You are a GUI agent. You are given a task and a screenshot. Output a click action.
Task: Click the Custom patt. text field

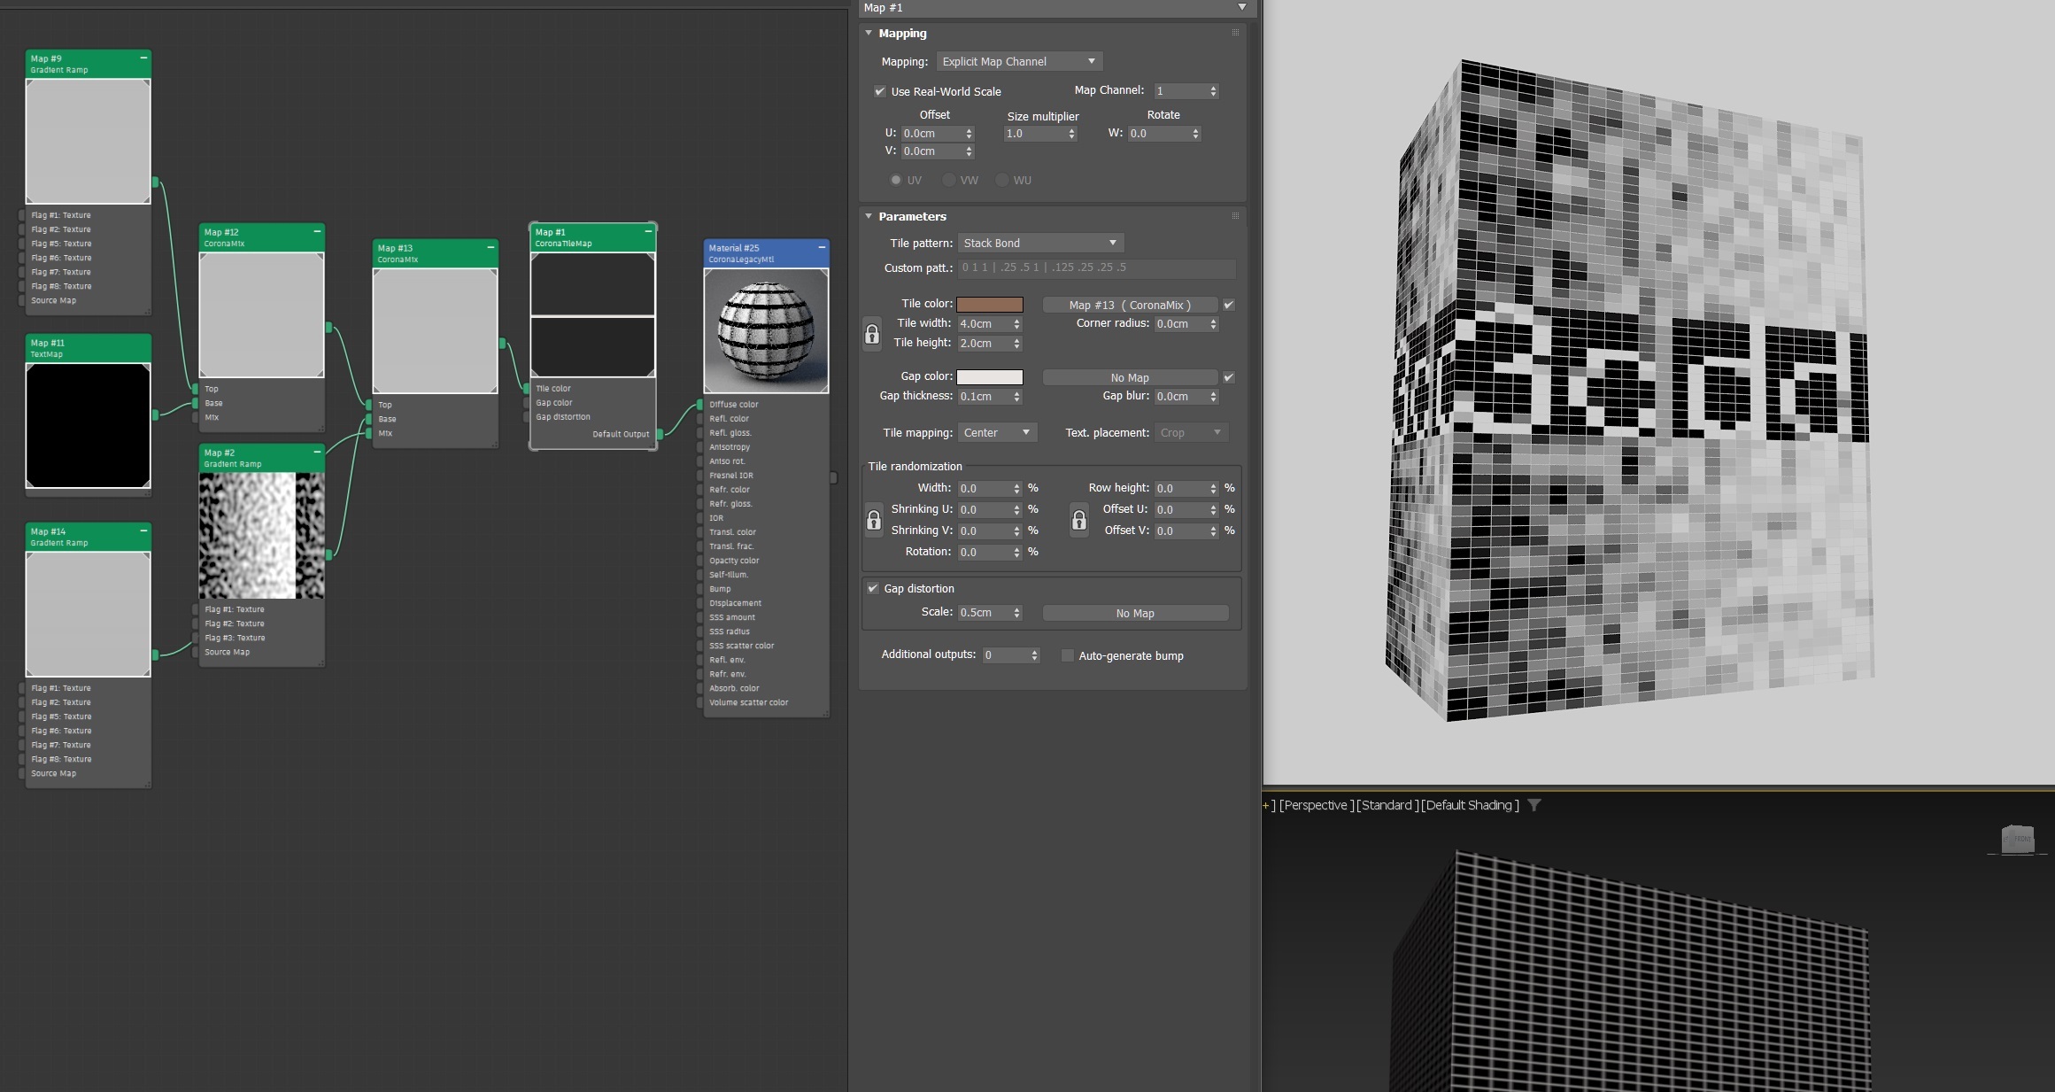coord(1097,267)
